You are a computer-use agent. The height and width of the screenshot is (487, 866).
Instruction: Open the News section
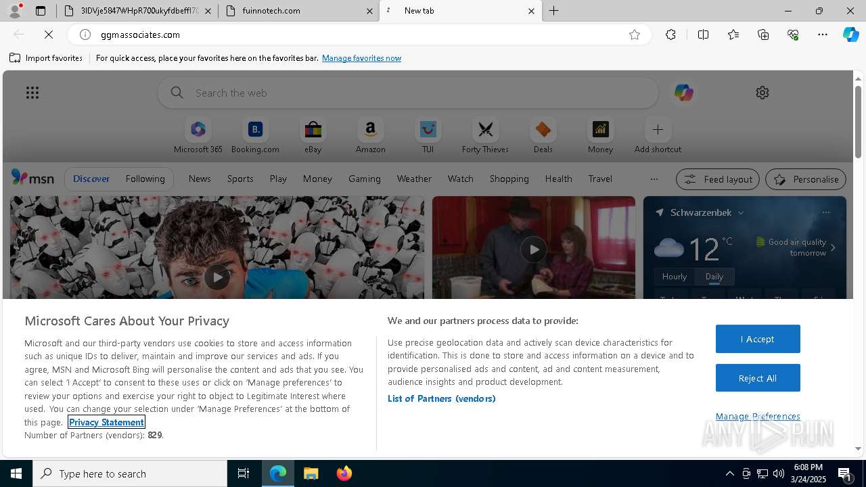click(200, 179)
